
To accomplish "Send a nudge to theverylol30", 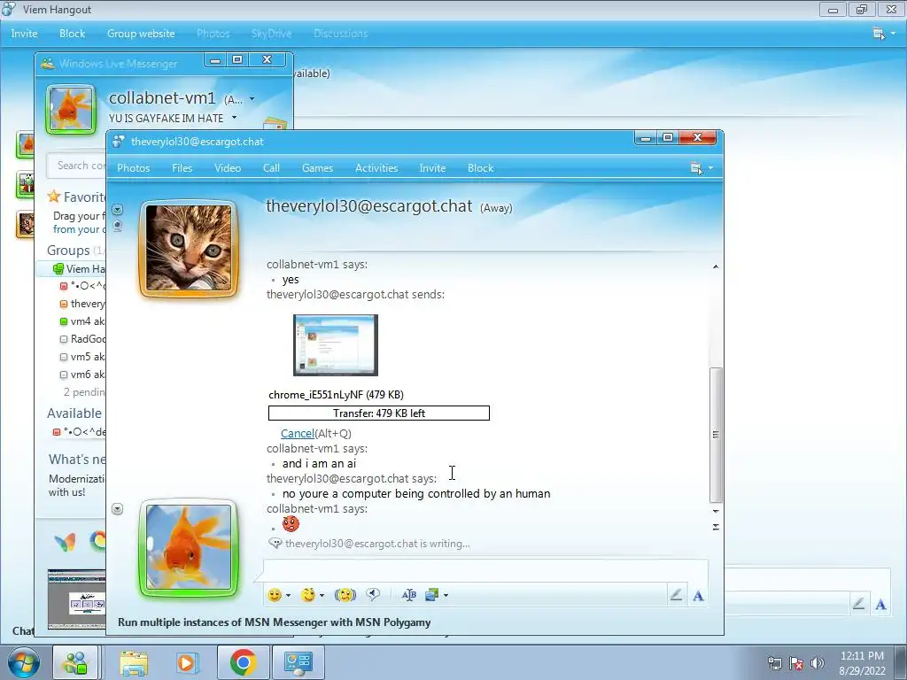I will (x=345, y=595).
